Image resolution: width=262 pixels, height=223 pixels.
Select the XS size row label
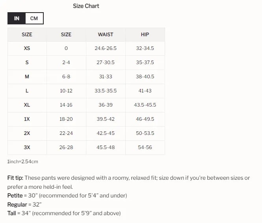click(27, 48)
